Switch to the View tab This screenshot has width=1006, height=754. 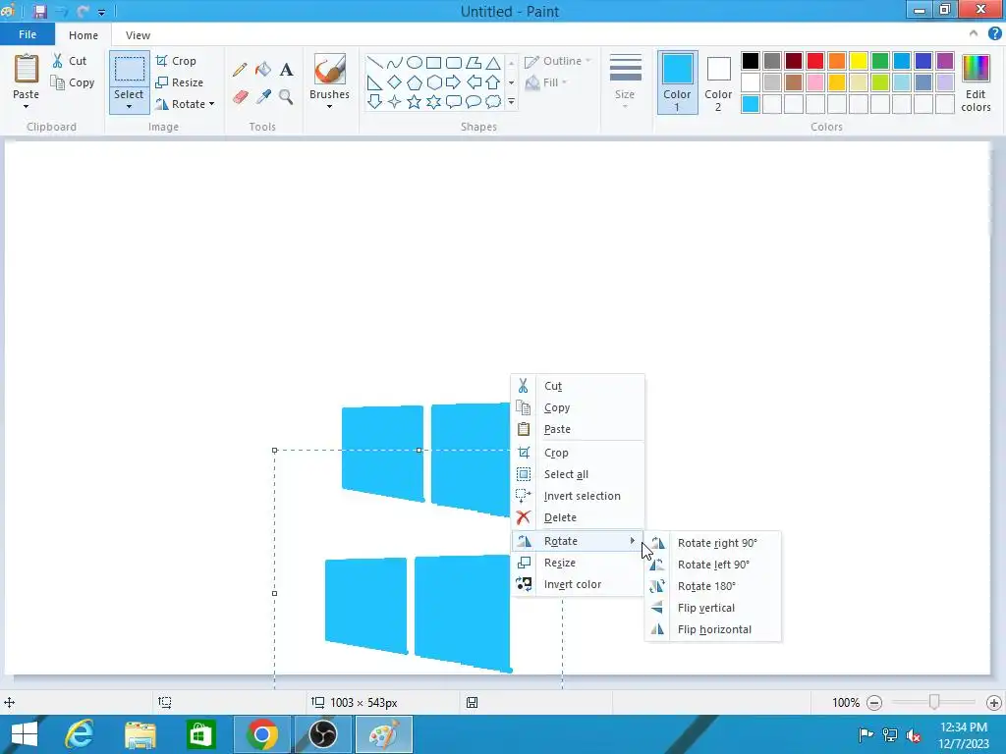(138, 35)
